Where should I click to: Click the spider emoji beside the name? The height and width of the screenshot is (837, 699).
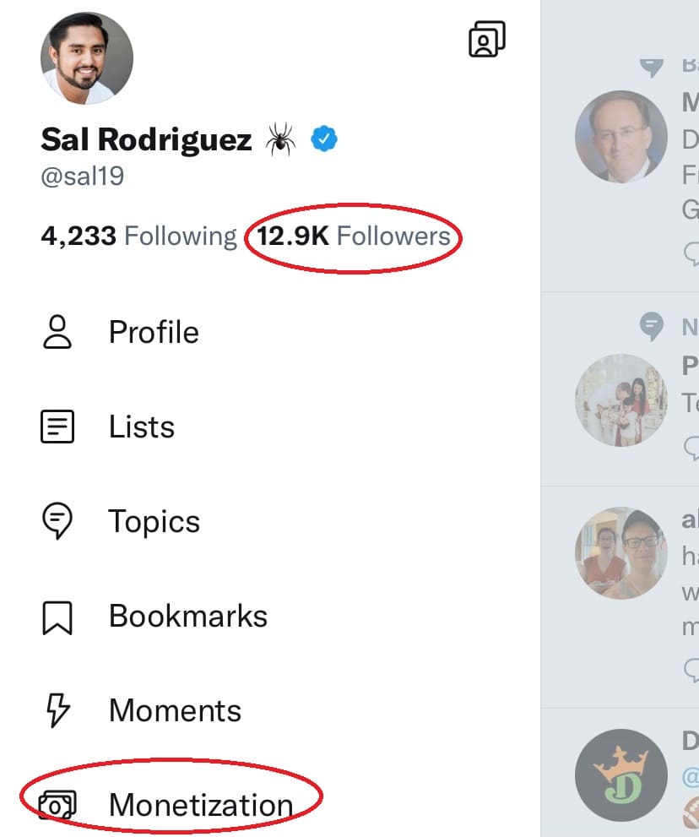pos(280,139)
